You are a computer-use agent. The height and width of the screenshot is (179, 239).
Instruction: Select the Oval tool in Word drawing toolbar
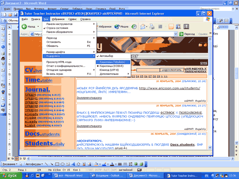point(63,164)
